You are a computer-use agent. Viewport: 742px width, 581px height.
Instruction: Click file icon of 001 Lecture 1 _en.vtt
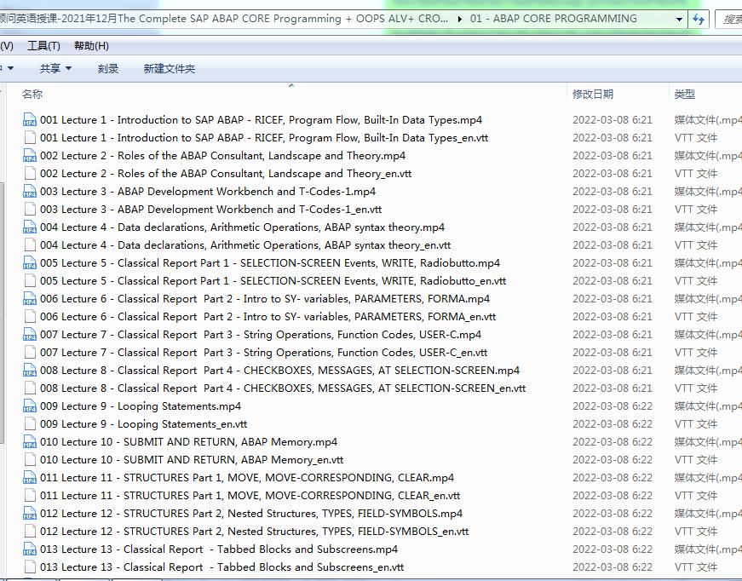(x=30, y=138)
